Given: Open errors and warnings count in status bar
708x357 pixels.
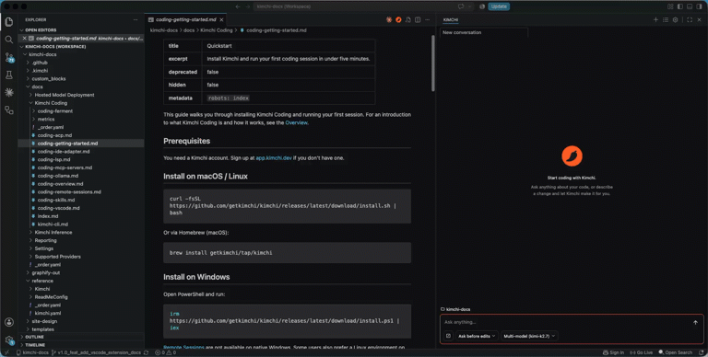Looking at the screenshot, I should coord(165,352).
